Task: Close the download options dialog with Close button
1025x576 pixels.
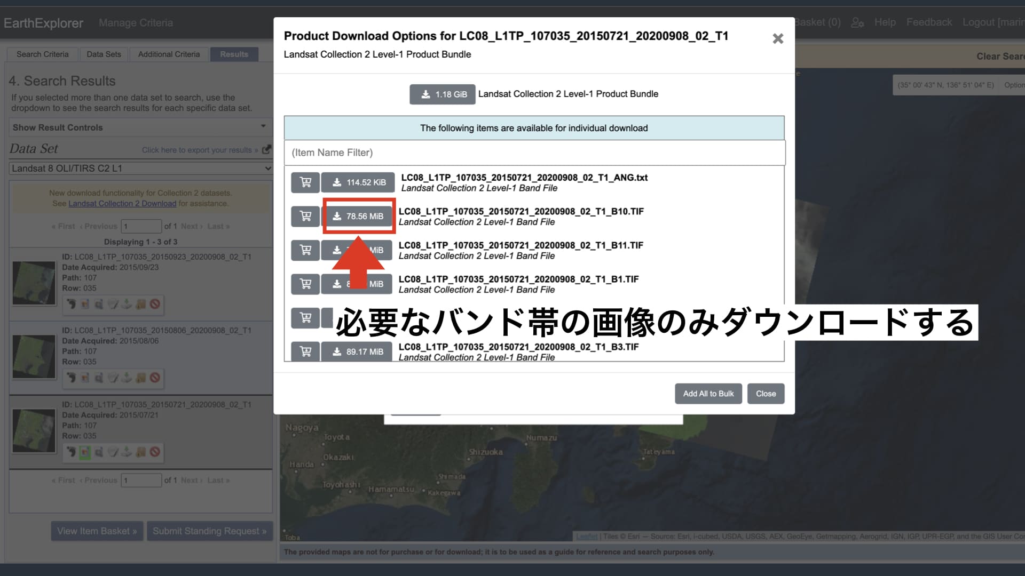Action: tap(766, 394)
